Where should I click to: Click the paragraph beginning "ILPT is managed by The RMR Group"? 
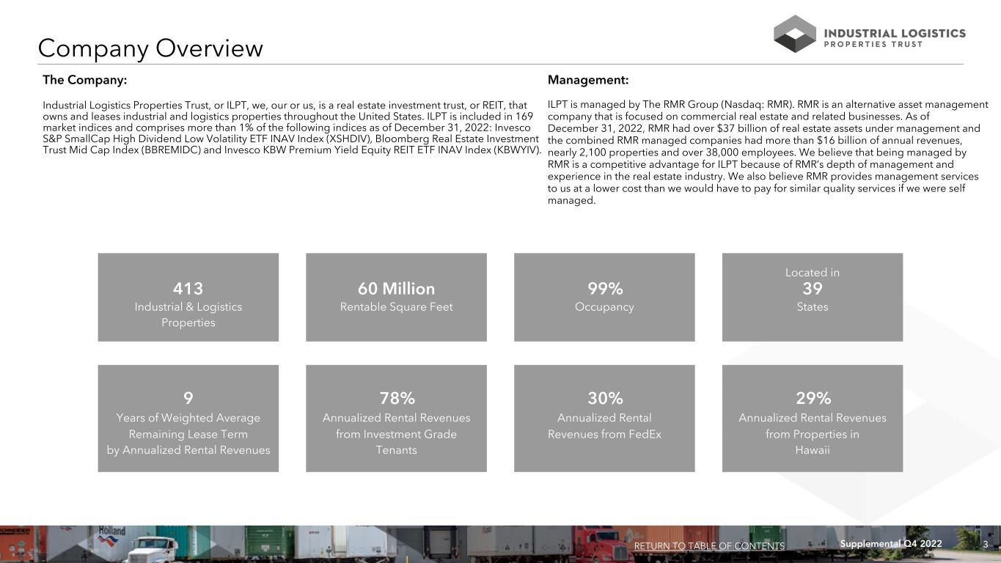click(x=768, y=152)
